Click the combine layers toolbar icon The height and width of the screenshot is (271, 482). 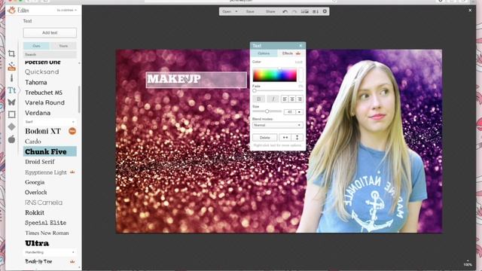pyautogui.click(x=304, y=12)
